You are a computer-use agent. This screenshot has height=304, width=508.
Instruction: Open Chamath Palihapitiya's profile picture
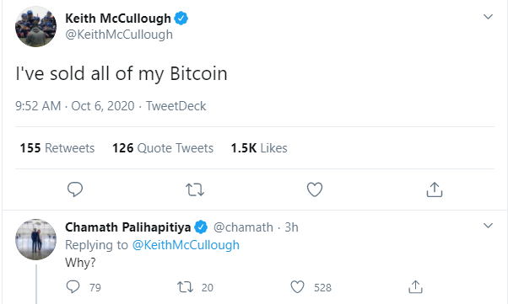pos(35,239)
